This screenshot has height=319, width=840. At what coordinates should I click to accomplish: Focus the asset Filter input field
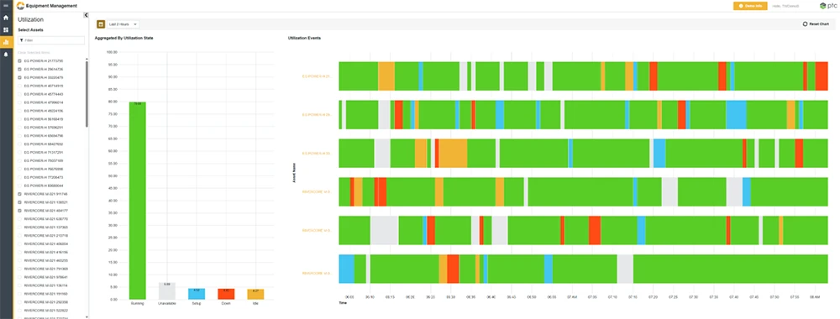[x=51, y=40]
